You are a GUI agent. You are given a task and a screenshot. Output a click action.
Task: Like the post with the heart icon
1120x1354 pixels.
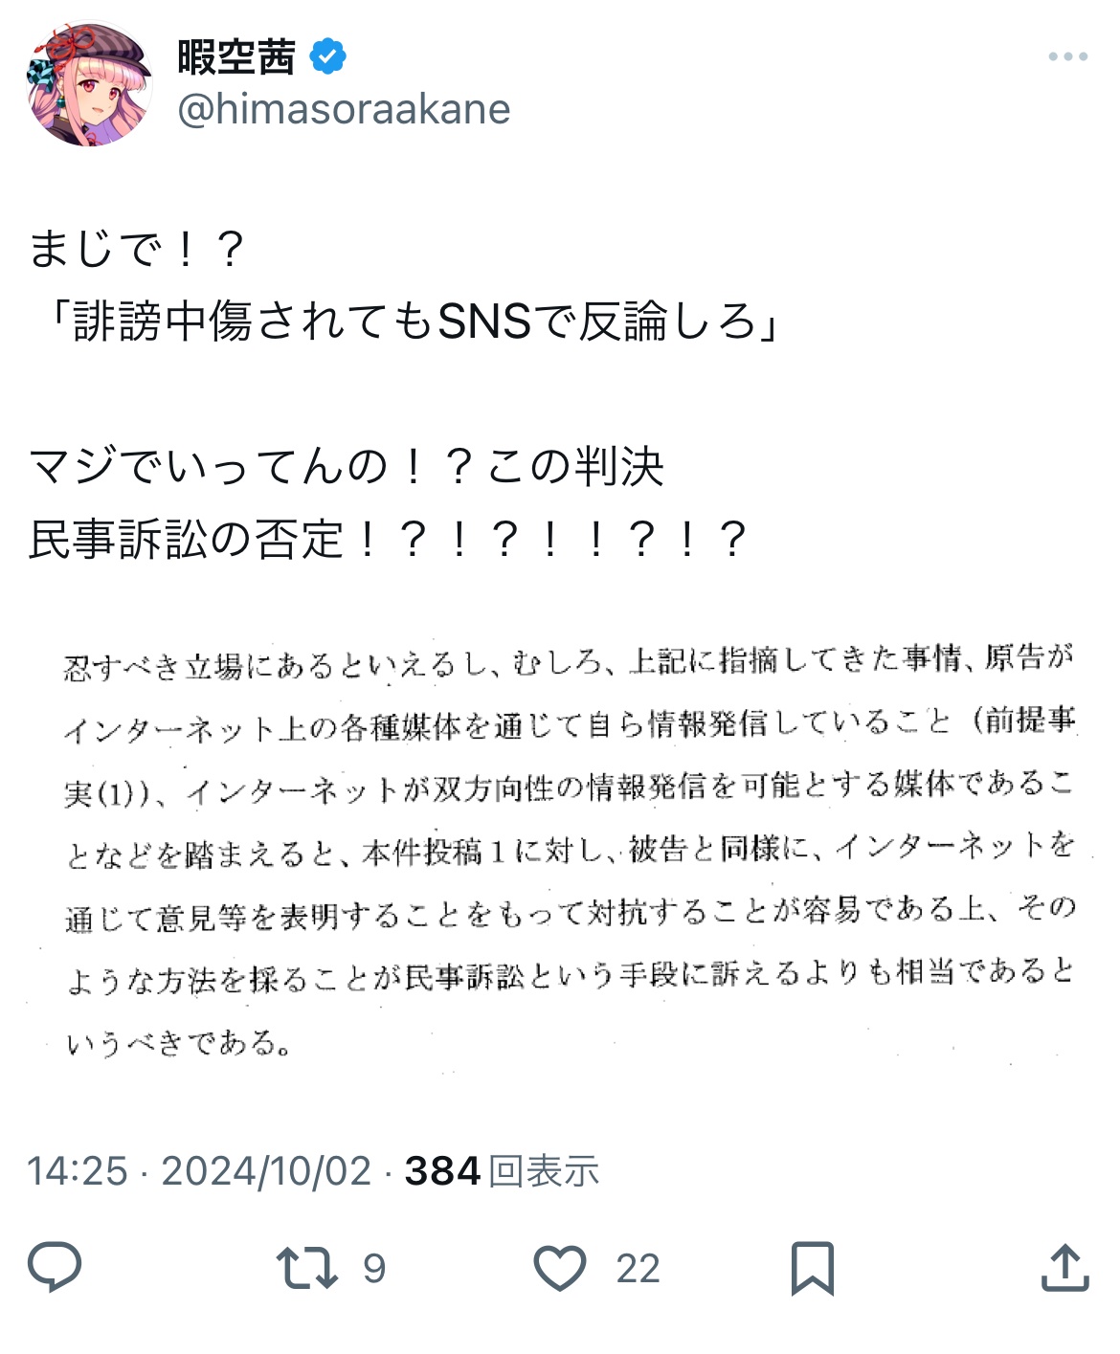(560, 1268)
